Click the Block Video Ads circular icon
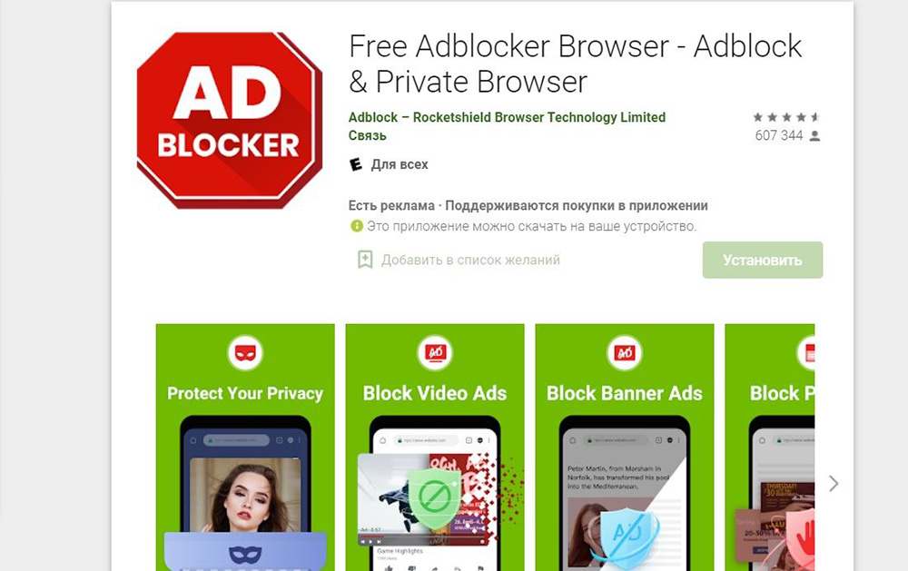908x571 pixels. coord(435,352)
